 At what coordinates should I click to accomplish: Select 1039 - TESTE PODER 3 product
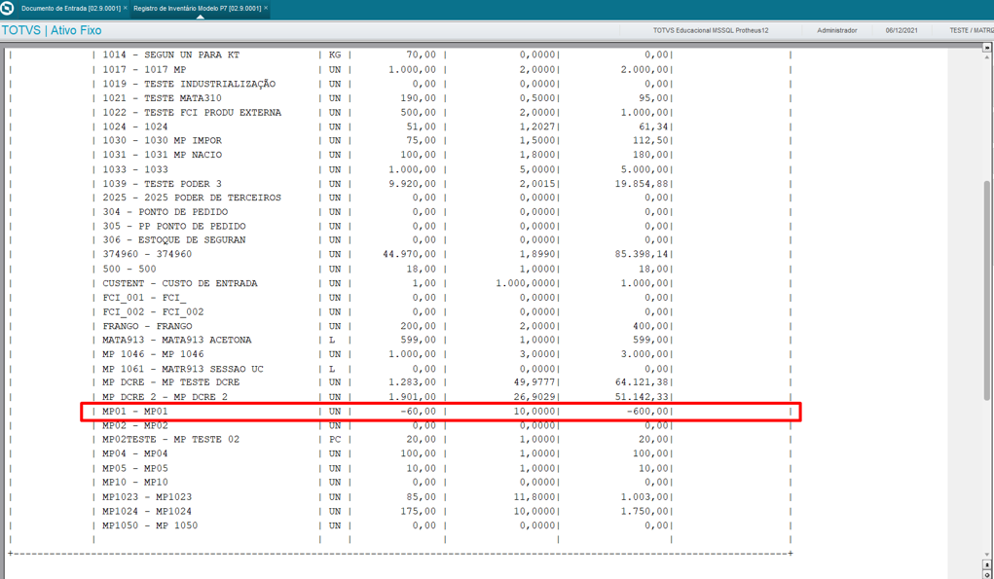point(163,184)
